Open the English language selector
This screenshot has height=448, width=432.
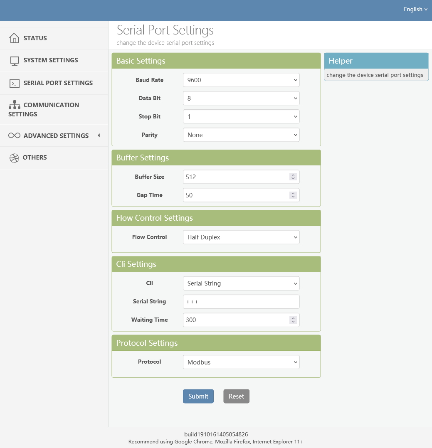click(415, 9)
